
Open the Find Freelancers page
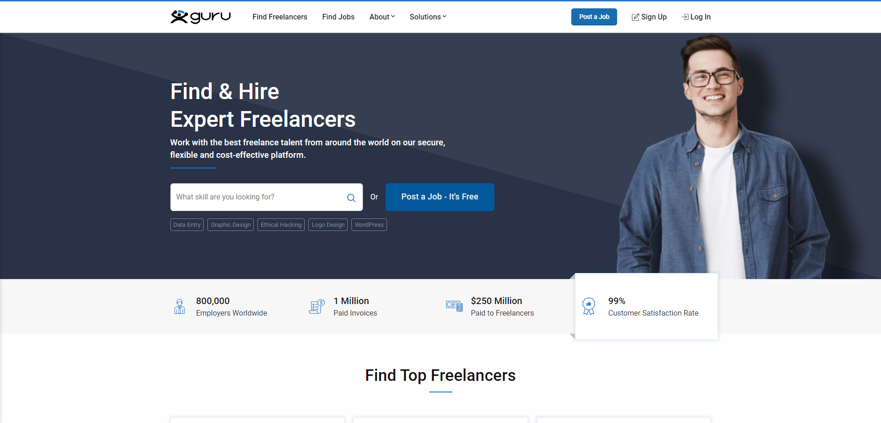(x=280, y=17)
